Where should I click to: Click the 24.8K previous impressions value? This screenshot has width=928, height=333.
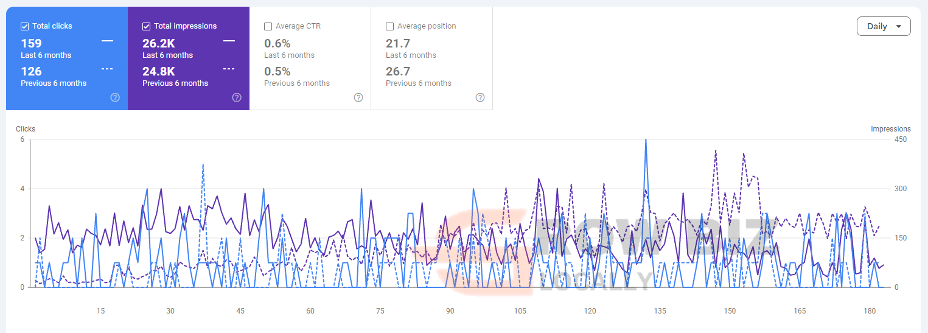coord(159,71)
